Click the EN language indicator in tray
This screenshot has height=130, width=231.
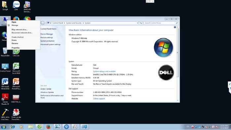click(x=188, y=126)
